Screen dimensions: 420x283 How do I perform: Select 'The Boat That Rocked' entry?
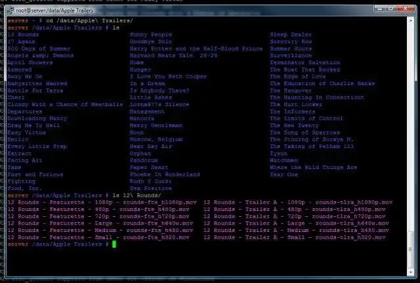304,69
